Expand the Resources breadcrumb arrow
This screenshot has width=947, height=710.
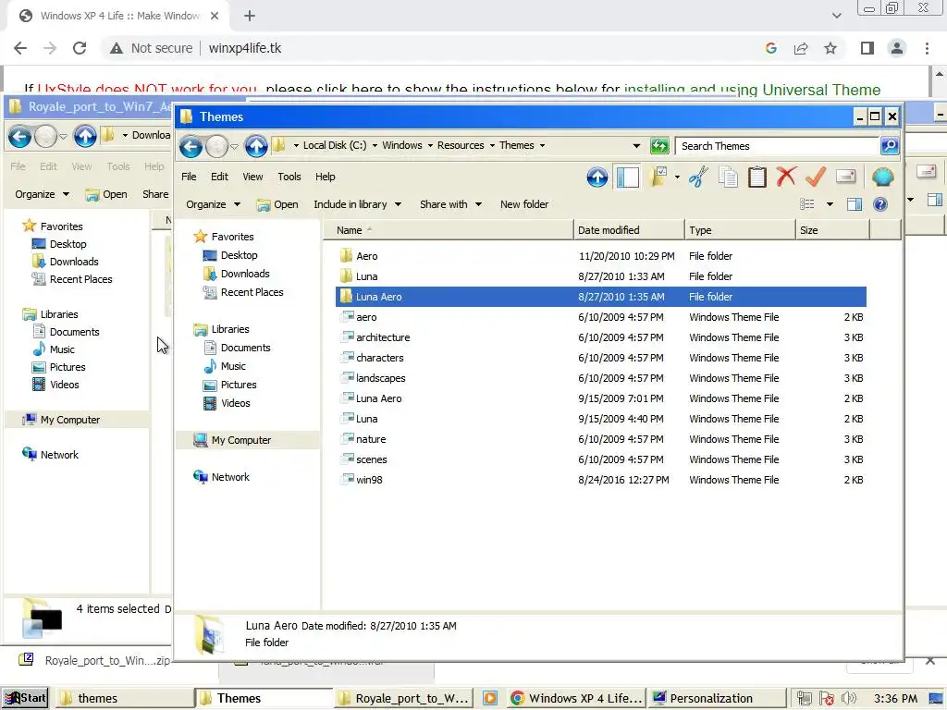click(492, 145)
